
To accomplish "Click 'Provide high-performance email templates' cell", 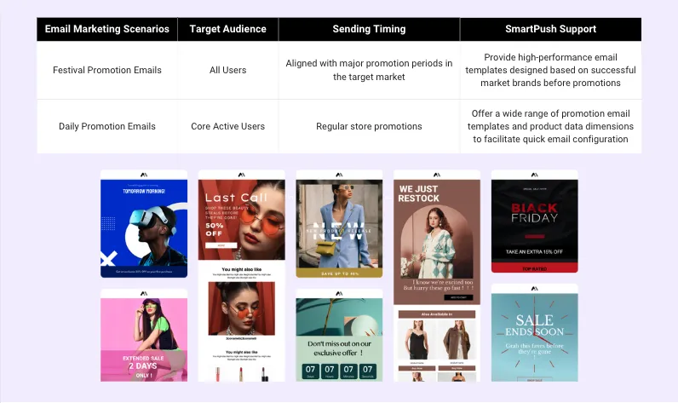I will tap(550, 70).
